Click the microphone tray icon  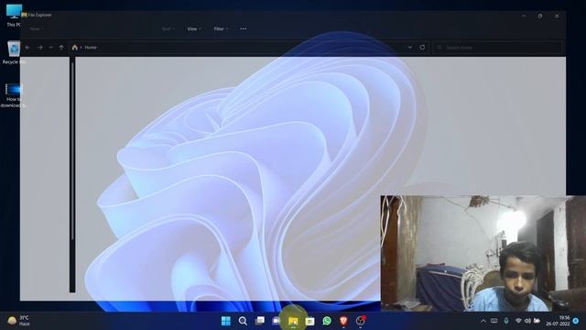click(506, 321)
